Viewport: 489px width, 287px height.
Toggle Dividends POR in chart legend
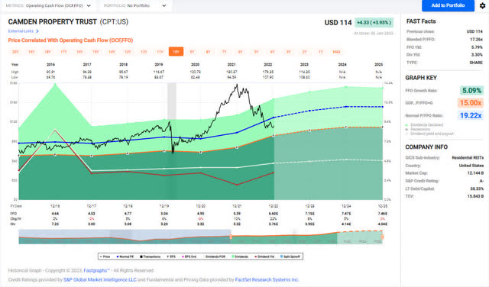pyautogui.click(x=215, y=256)
